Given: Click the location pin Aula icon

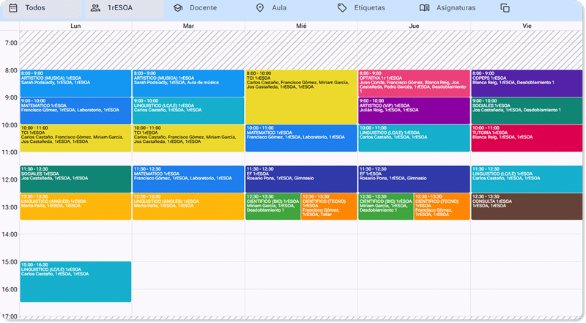Looking at the screenshot, I should pyautogui.click(x=260, y=8).
